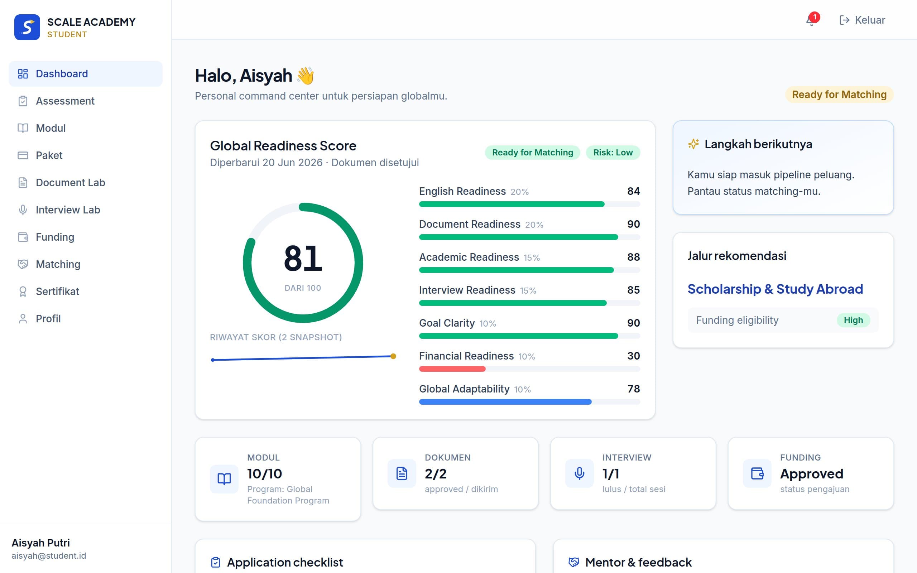
Task: Click the Matching handshake icon in sidebar
Action: (x=23, y=265)
